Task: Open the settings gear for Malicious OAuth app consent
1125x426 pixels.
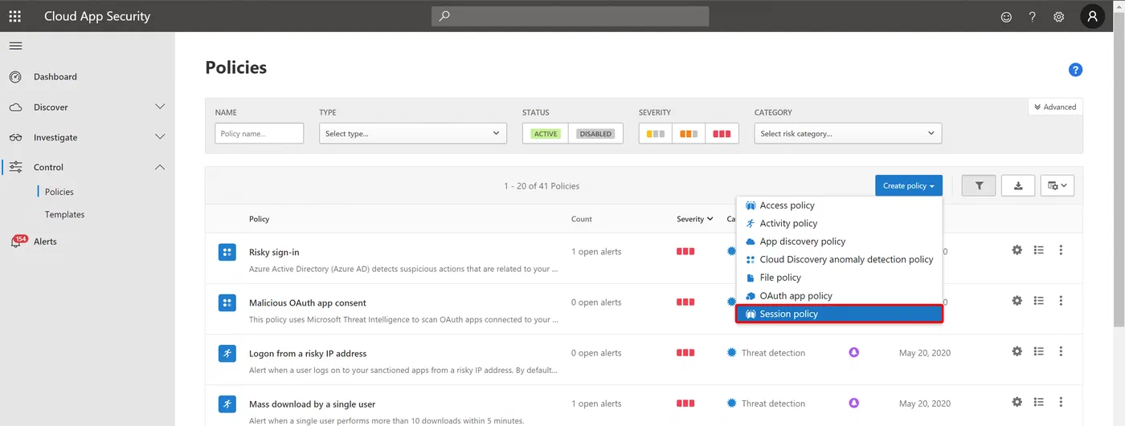Action: coord(1017,301)
